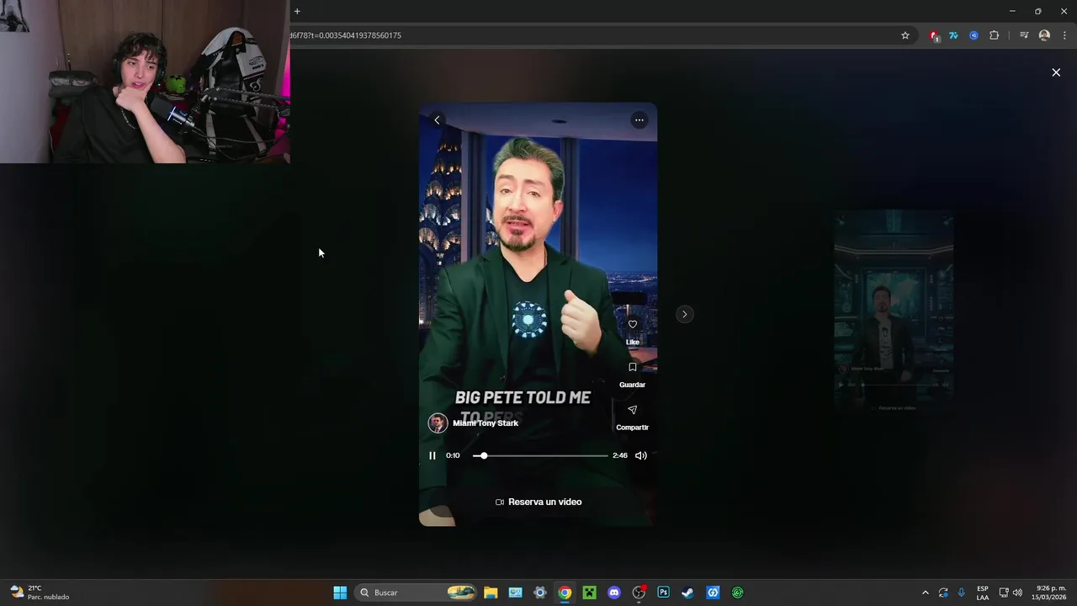The height and width of the screenshot is (606, 1077).
Task: Like the video with heart icon
Action: [x=633, y=324]
